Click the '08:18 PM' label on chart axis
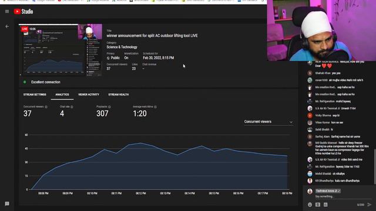The width and height of the screenshot is (376, 211). point(287,193)
